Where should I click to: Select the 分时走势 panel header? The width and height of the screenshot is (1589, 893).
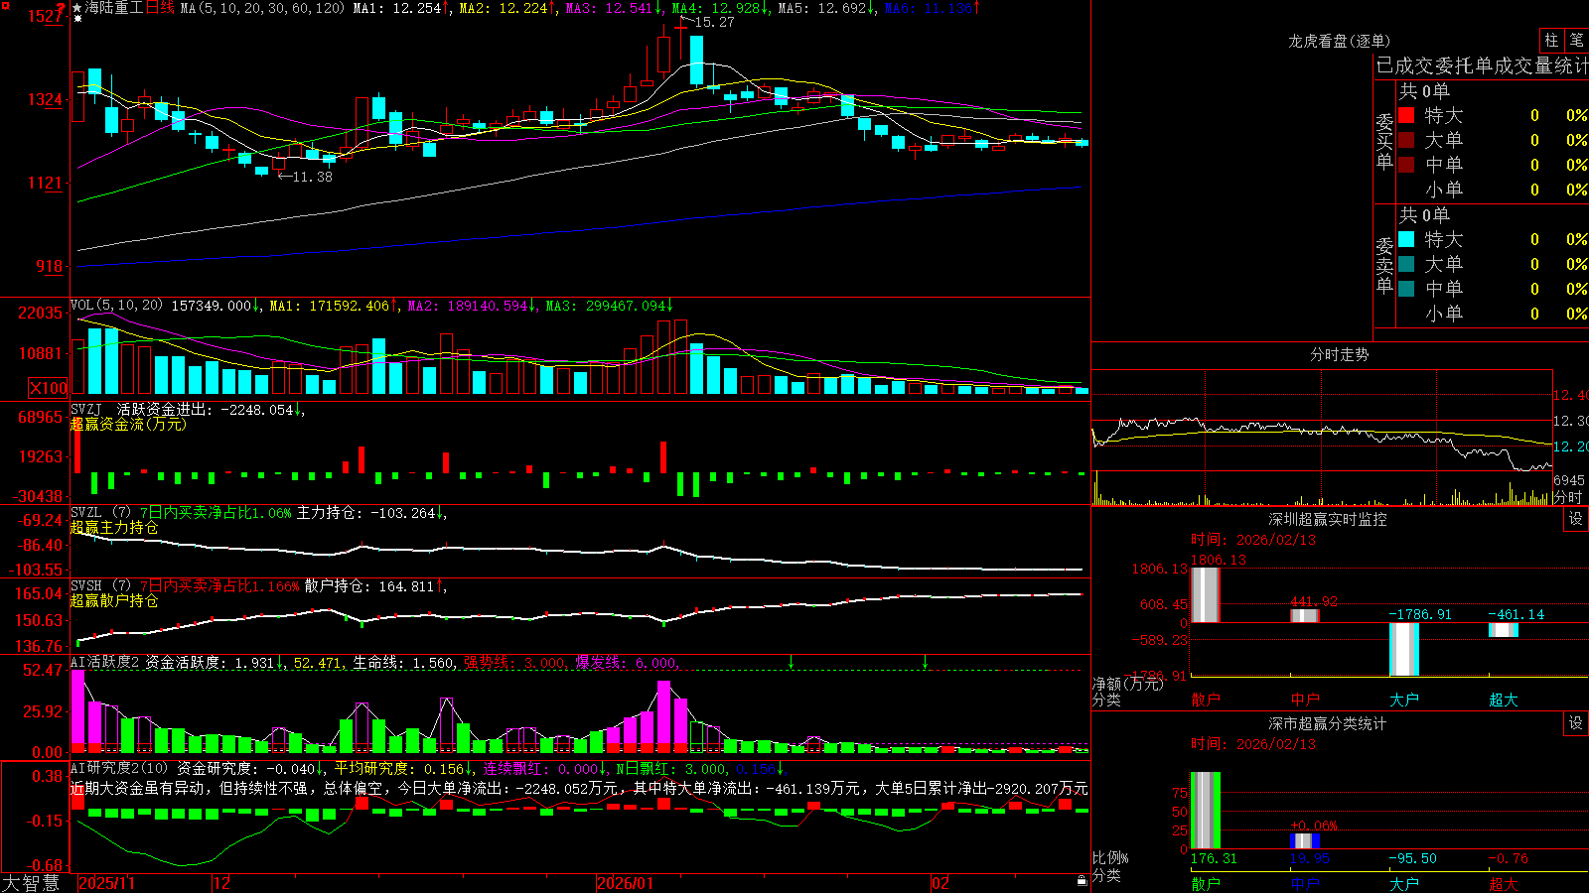click(x=1339, y=354)
